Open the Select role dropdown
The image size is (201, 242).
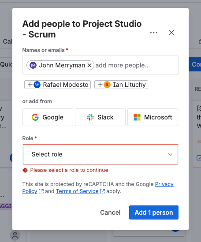pos(100,154)
